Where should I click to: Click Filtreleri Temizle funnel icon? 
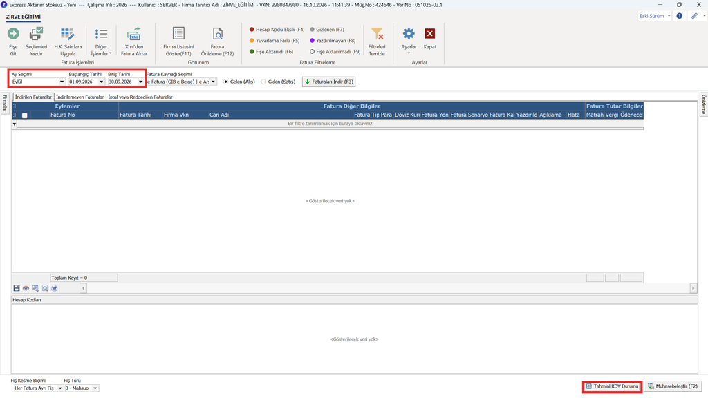[x=377, y=34]
